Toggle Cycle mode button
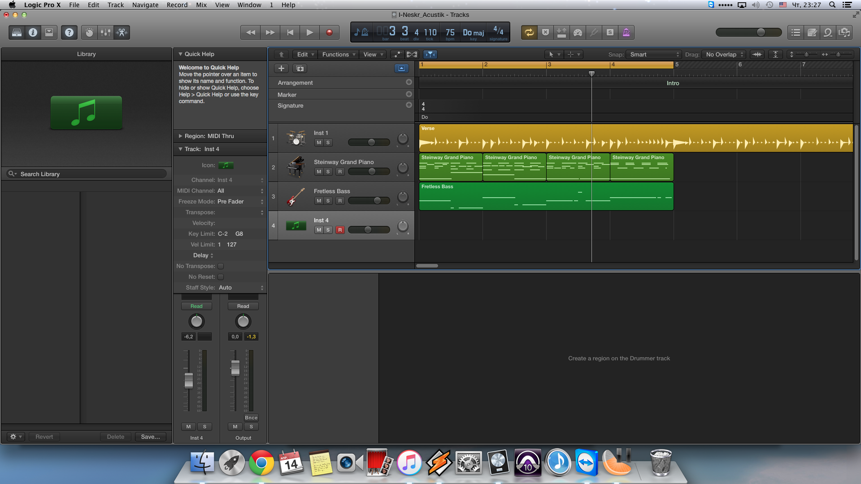Screen dimensions: 861x484 [529, 32]
